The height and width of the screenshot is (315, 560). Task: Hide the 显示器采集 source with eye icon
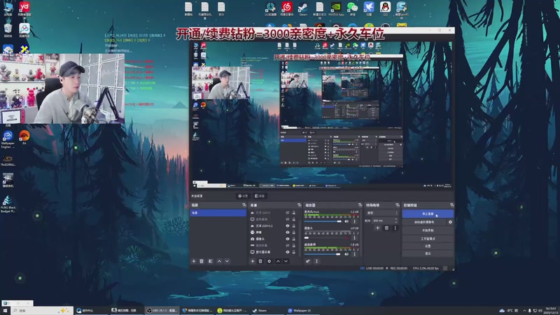point(288,252)
